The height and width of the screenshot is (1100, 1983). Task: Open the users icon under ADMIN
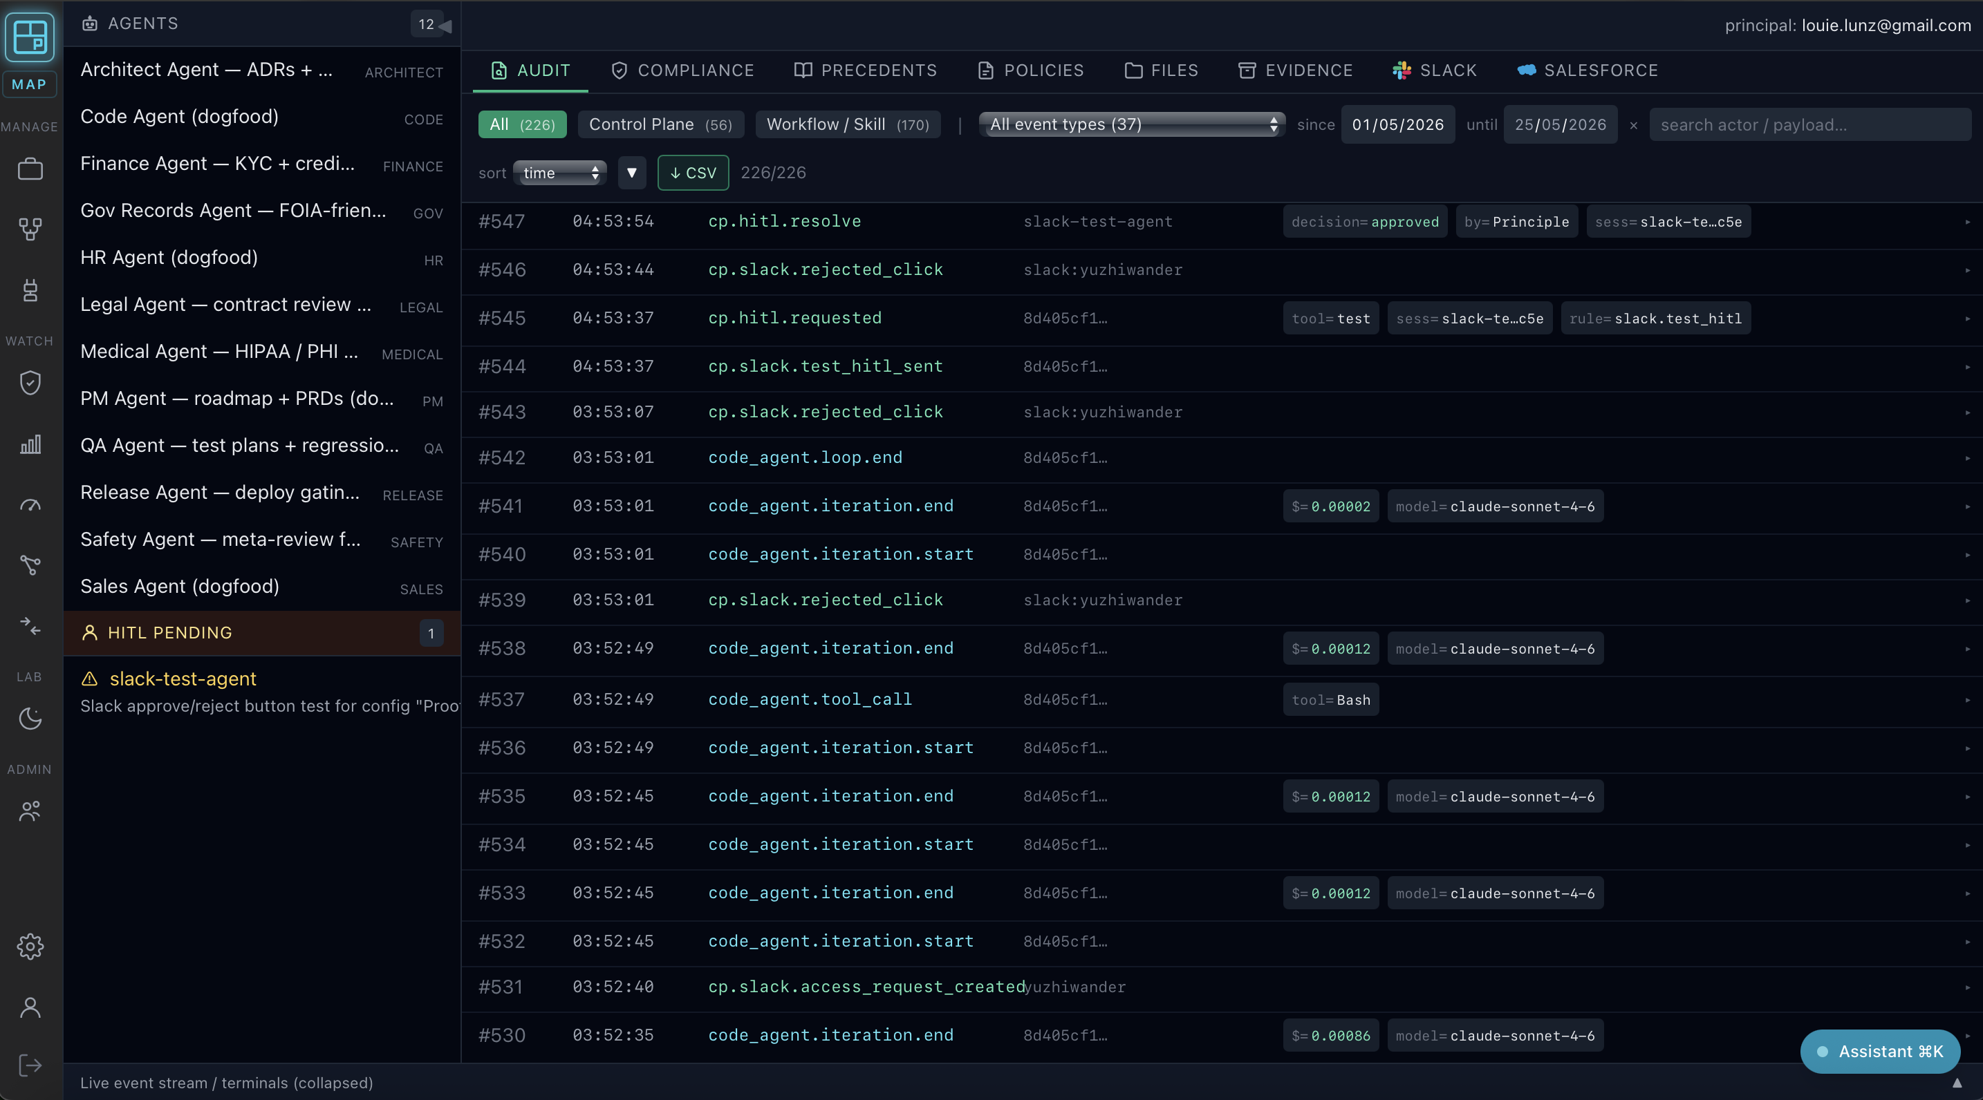click(30, 810)
